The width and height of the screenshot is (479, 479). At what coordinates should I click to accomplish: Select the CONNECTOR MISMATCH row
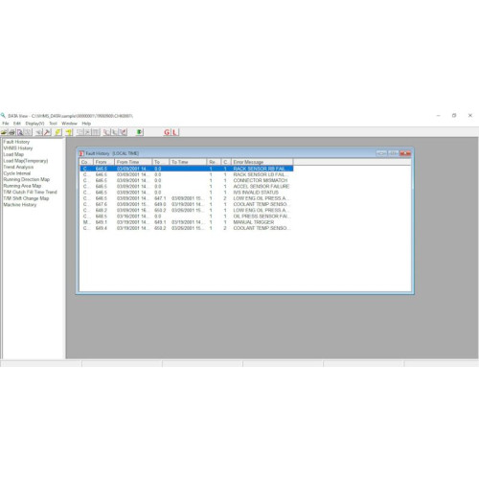point(187,180)
